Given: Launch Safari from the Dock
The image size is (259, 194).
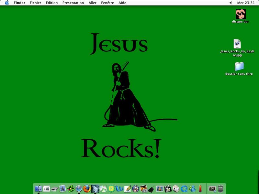Looking at the screenshot, I should point(79,189).
